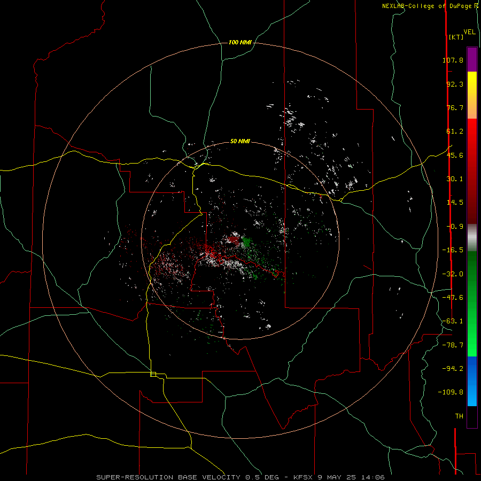Click the 50 NMI range ring label
The height and width of the screenshot is (481, 481).
pyautogui.click(x=240, y=142)
